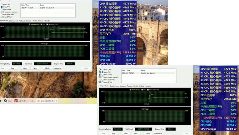Open the Voltages tab in the lower window
239x135 pixels.
(123, 86)
